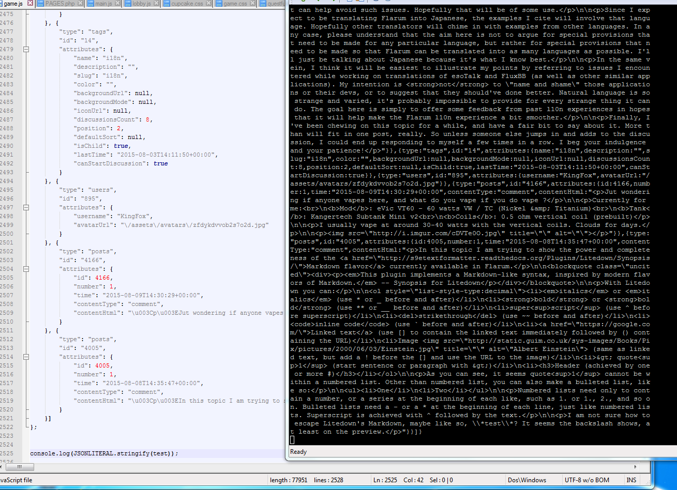Viewport: 677px width, 490px height.
Task: Click the blue save-state icon on PAGES.php tab
Action: pos(40,3)
